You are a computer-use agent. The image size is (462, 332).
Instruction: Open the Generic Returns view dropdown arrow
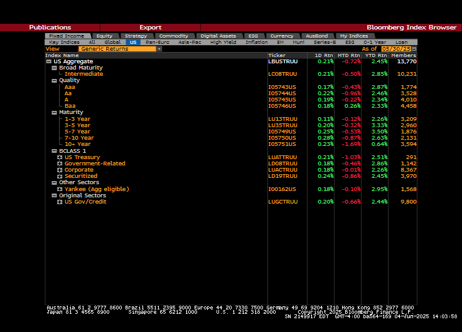click(159, 49)
